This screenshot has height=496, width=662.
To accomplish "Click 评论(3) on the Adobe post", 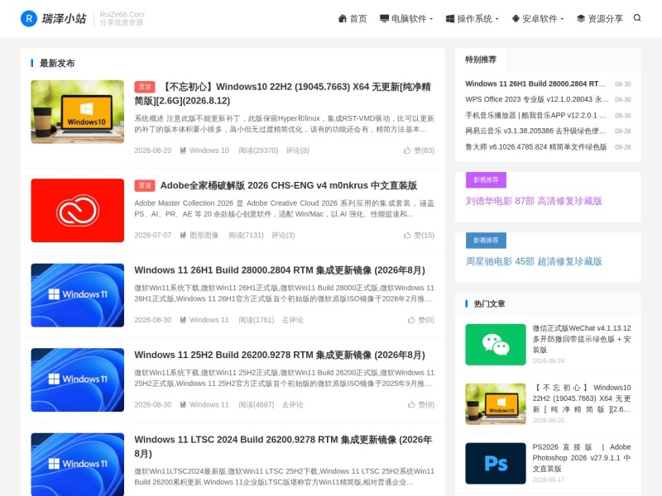I will (283, 235).
